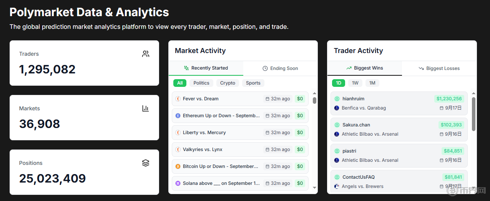Click the Ethereum icon beside Ethereum Up or Down
This screenshot has height=201, width=490.
(x=178, y=116)
